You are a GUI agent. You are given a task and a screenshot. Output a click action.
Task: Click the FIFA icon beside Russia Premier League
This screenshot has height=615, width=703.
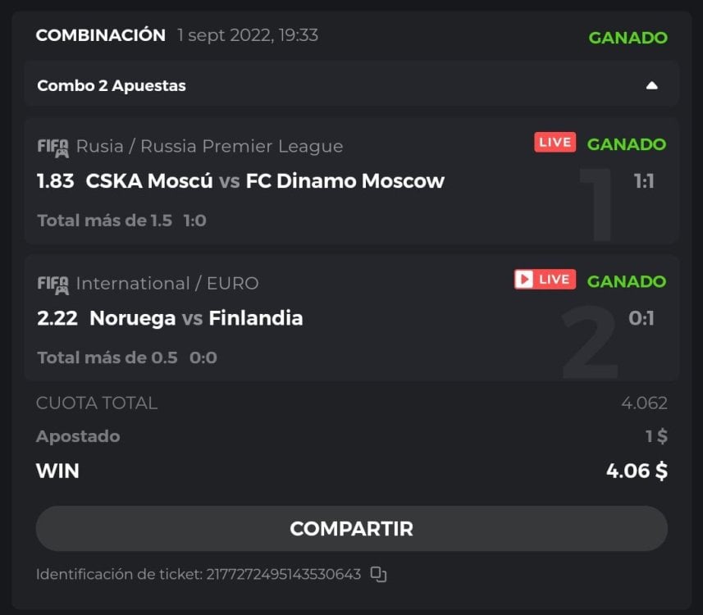tap(52, 147)
